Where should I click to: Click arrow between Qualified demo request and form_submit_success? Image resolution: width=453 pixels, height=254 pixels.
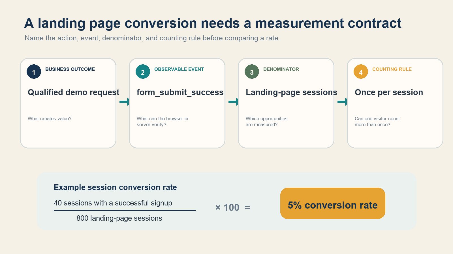pyautogui.click(x=124, y=102)
